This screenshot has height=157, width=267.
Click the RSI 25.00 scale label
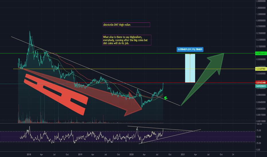click(258, 143)
